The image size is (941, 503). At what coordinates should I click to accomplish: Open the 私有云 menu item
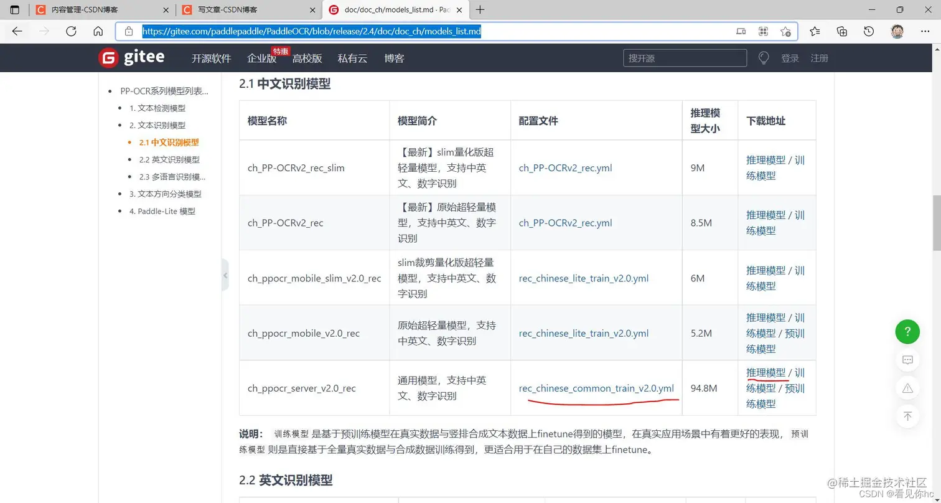[x=352, y=59]
